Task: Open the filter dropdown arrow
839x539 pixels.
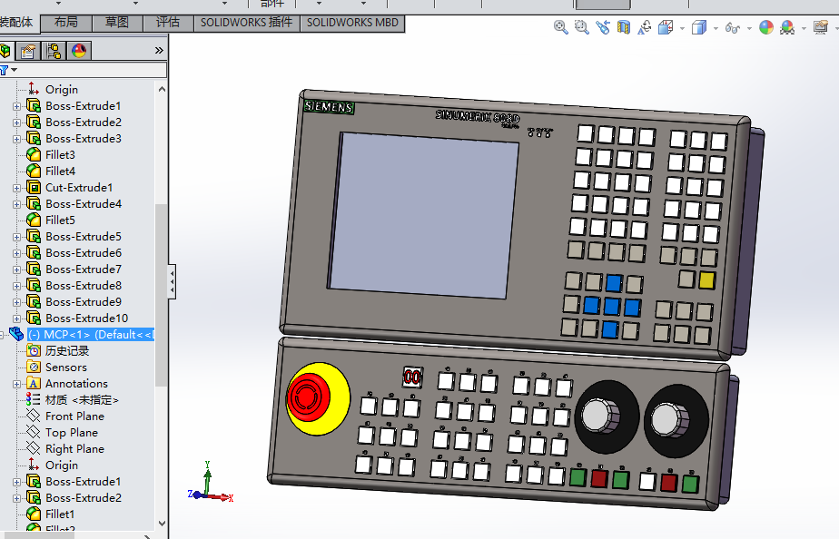Action: click(x=15, y=70)
